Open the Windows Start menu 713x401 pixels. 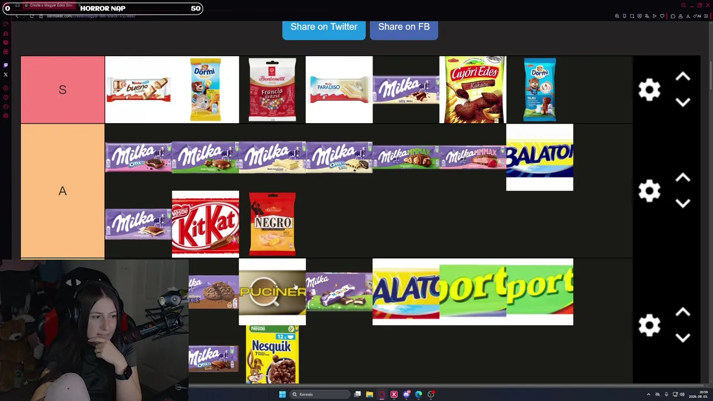[282, 394]
